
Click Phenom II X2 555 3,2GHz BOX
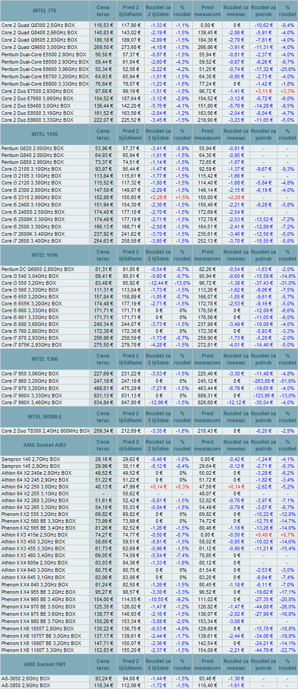(35, 515)
